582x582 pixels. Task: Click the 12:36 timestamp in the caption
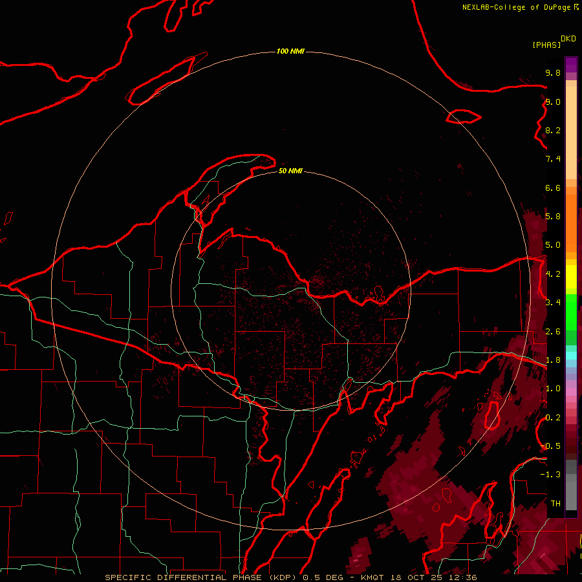tap(462, 577)
